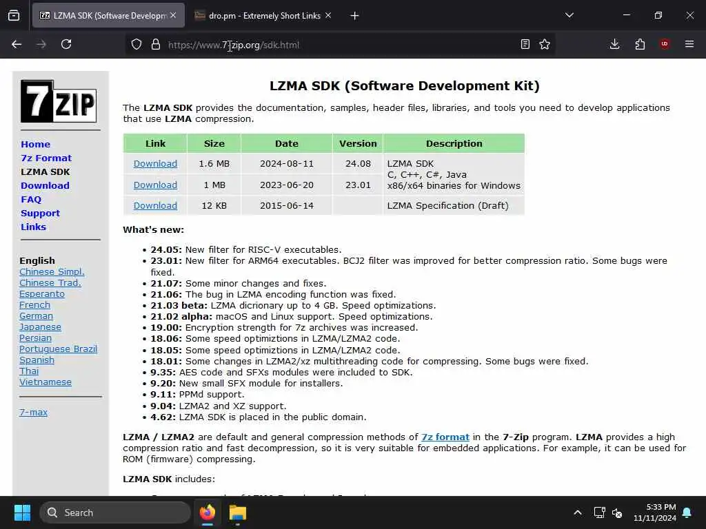The height and width of the screenshot is (529, 706).
Task: Open Links sidebar link
Action: point(33,227)
